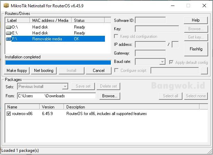
Task: Open the Baud rate dropdown
Action: 162,62
